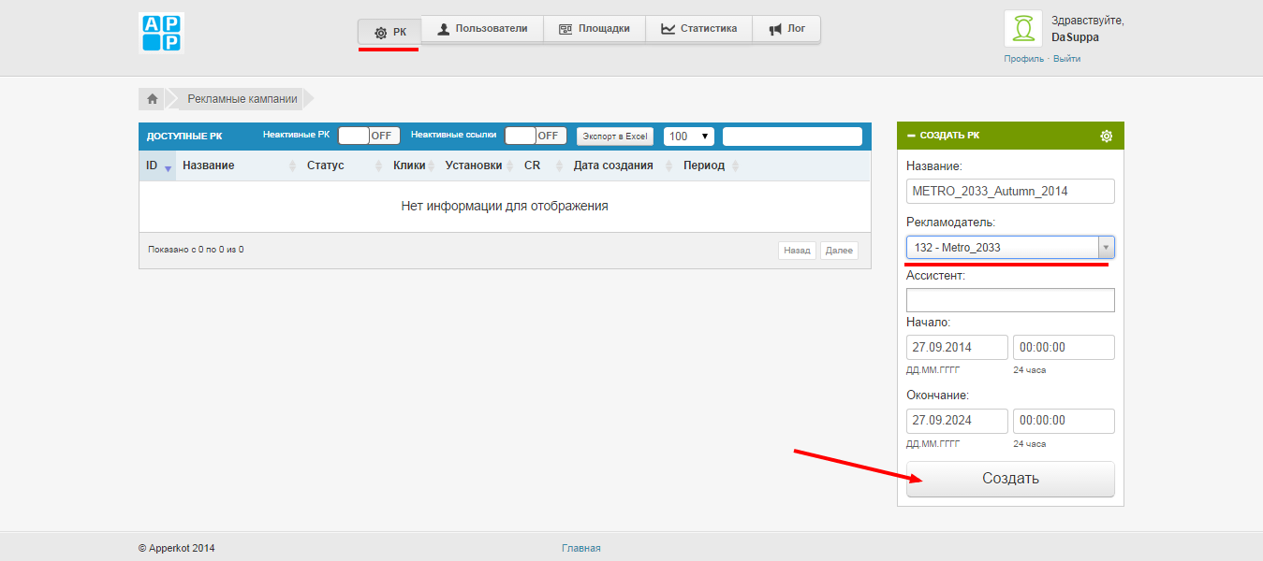
Task: Click the gear icon in Создать РК header
Action: [x=1106, y=136]
